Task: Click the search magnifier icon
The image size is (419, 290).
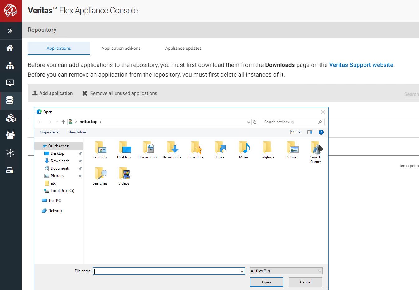Action: [320, 122]
